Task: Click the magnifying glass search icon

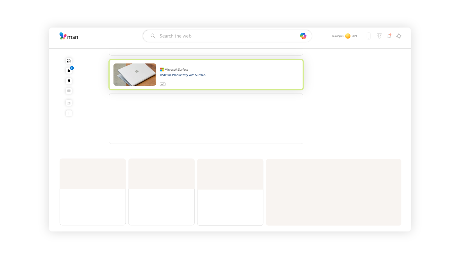Action: (153, 36)
